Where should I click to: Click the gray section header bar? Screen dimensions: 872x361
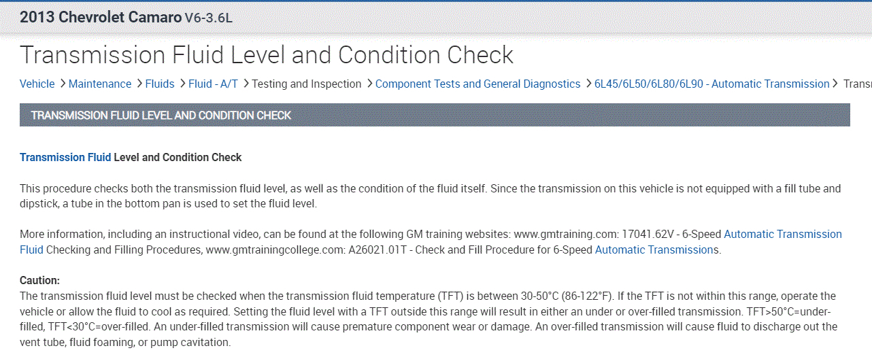pyautogui.click(x=435, y=116)
